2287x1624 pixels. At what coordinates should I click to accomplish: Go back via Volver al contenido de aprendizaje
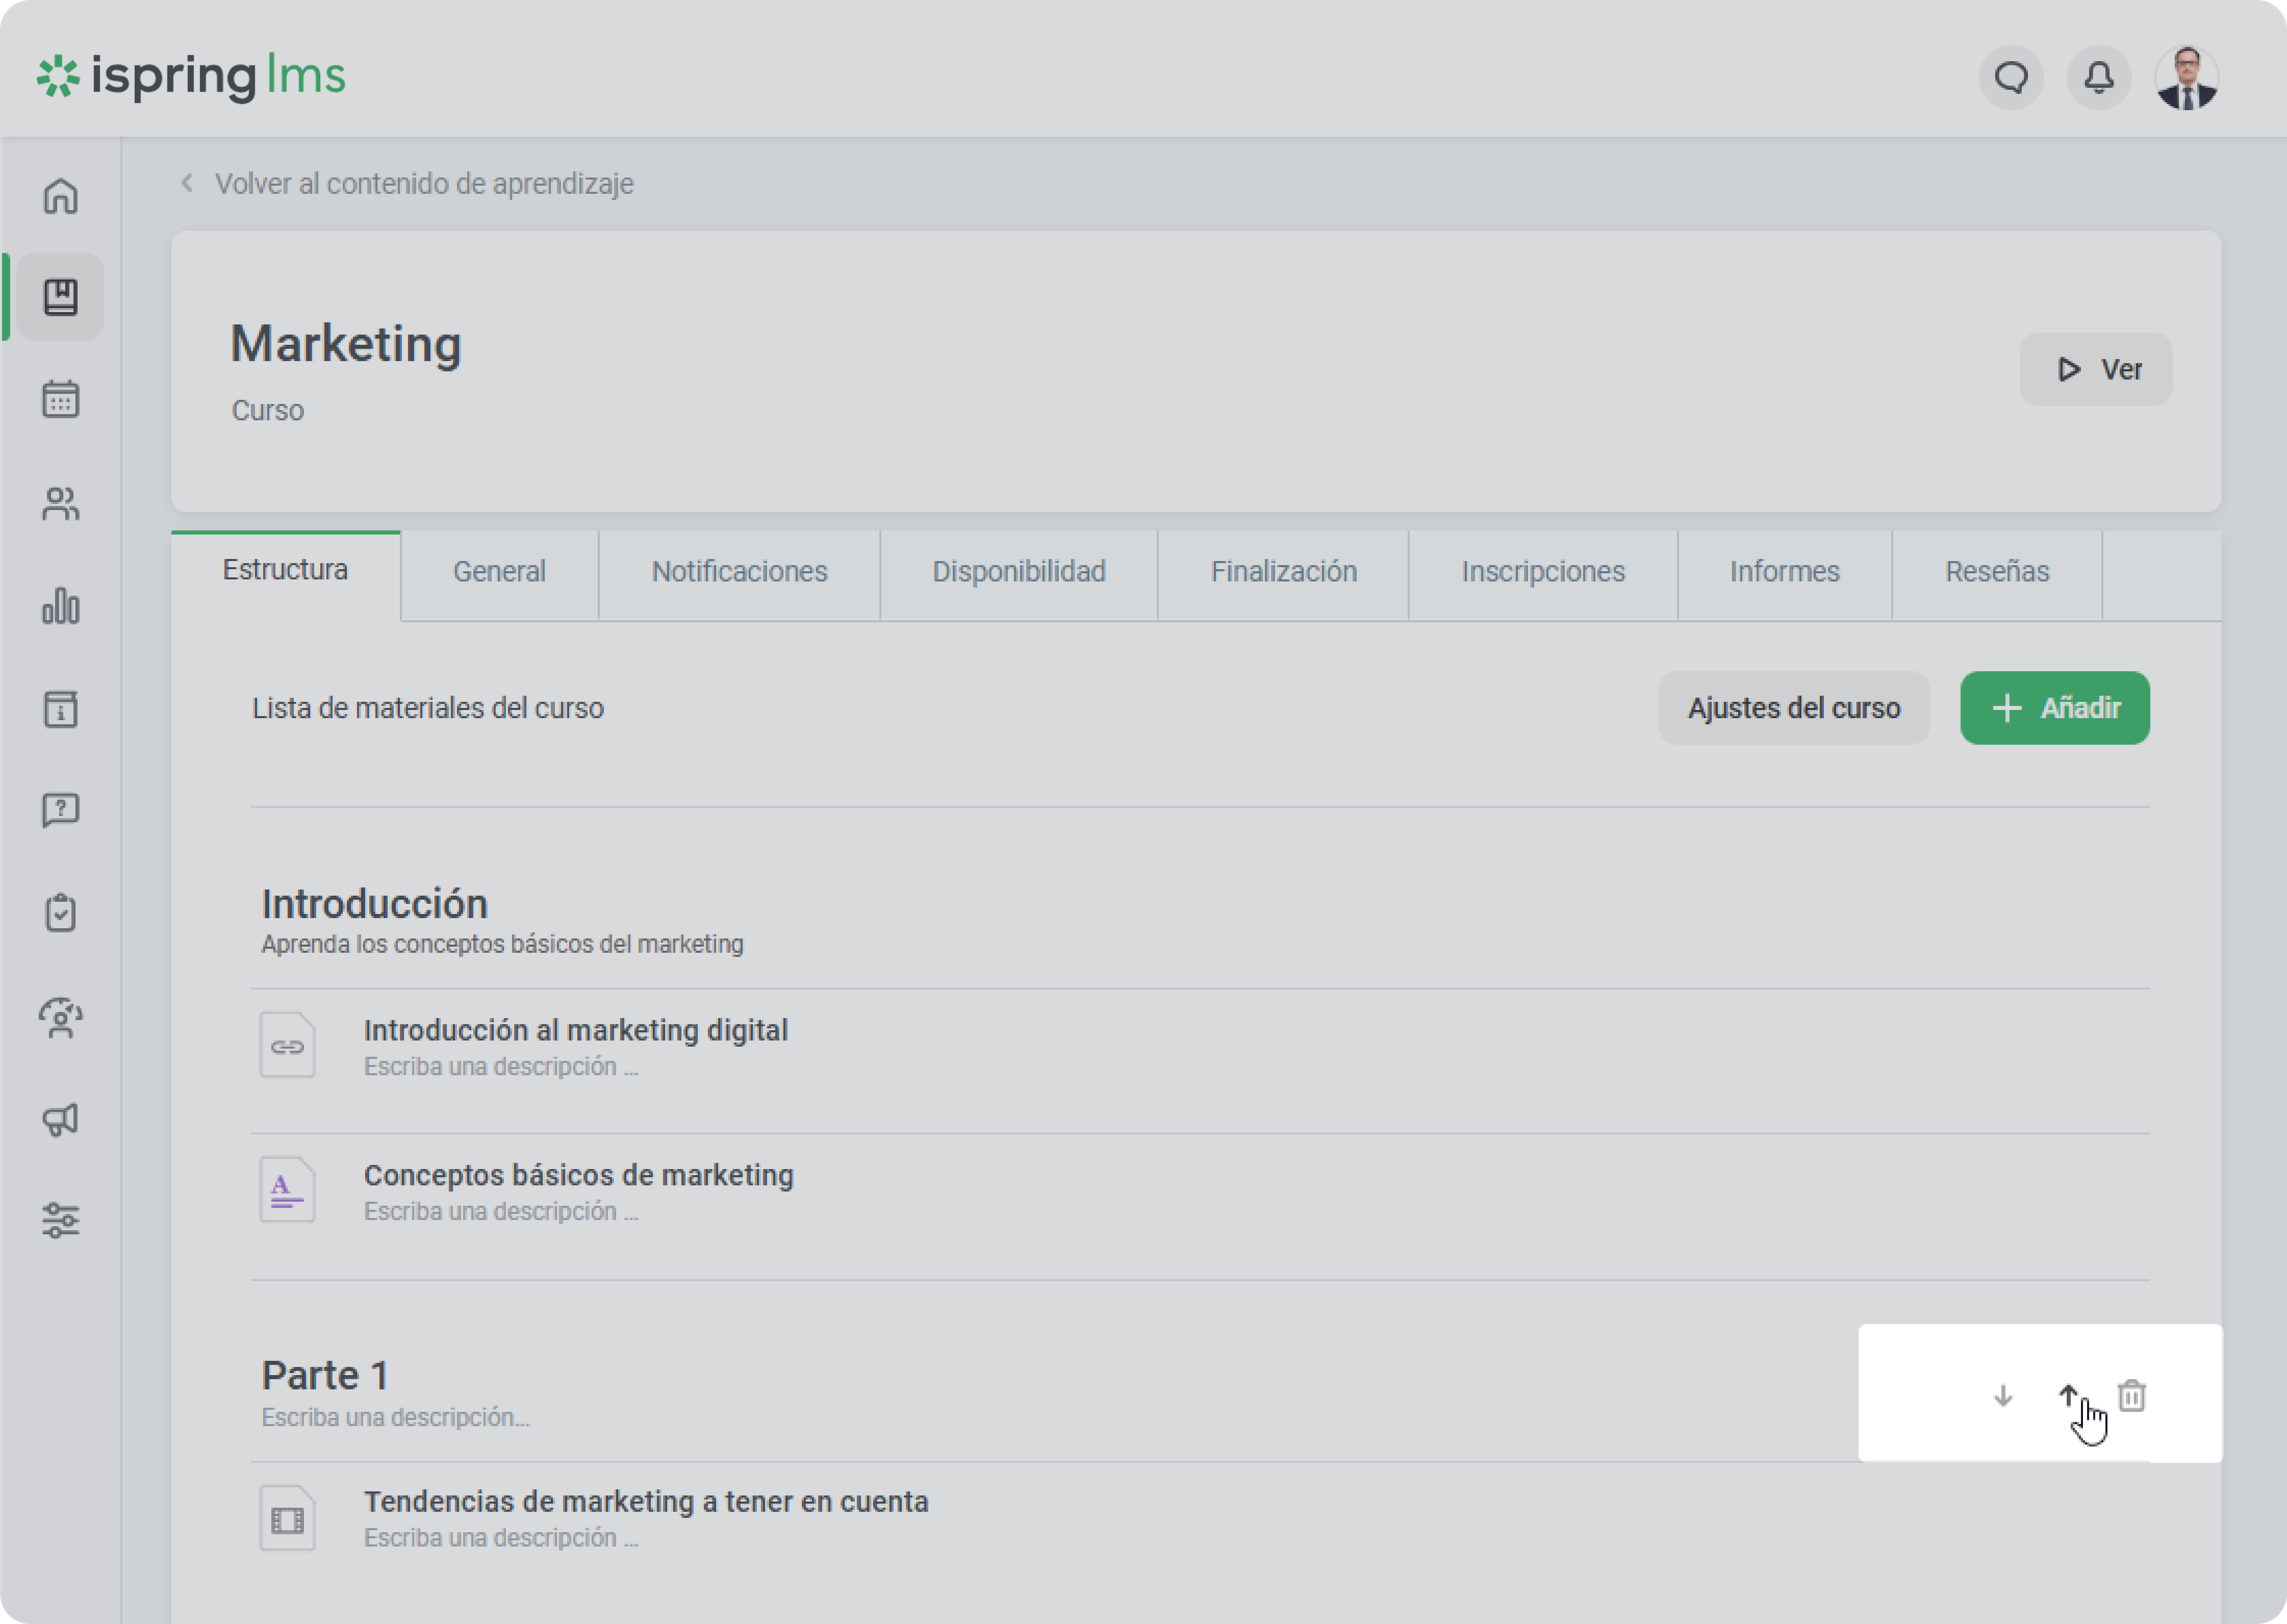(x=423, y=184)
